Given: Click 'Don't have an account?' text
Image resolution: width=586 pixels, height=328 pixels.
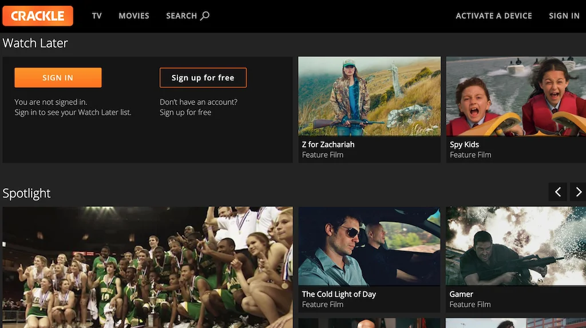Looking at the screenshot, I should [199, 102].
